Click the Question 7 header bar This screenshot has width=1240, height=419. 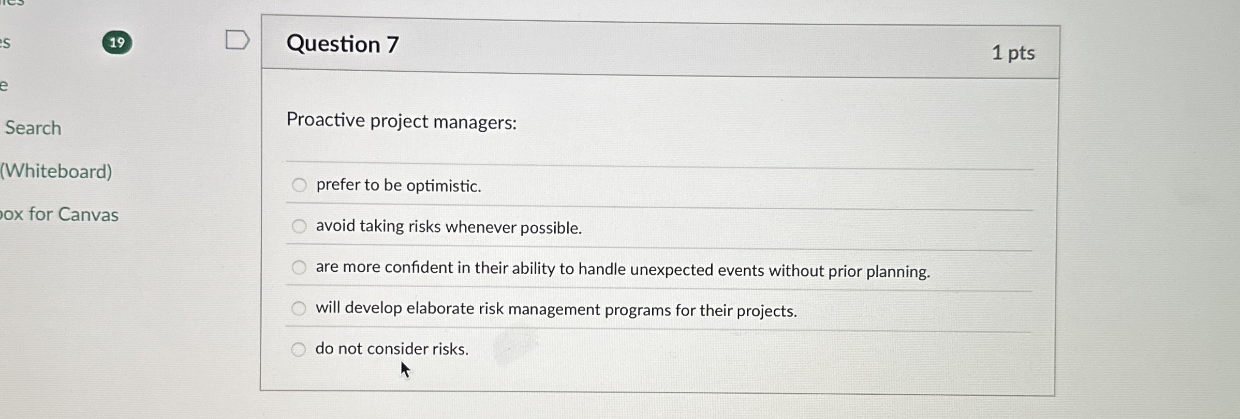point(343,45)
